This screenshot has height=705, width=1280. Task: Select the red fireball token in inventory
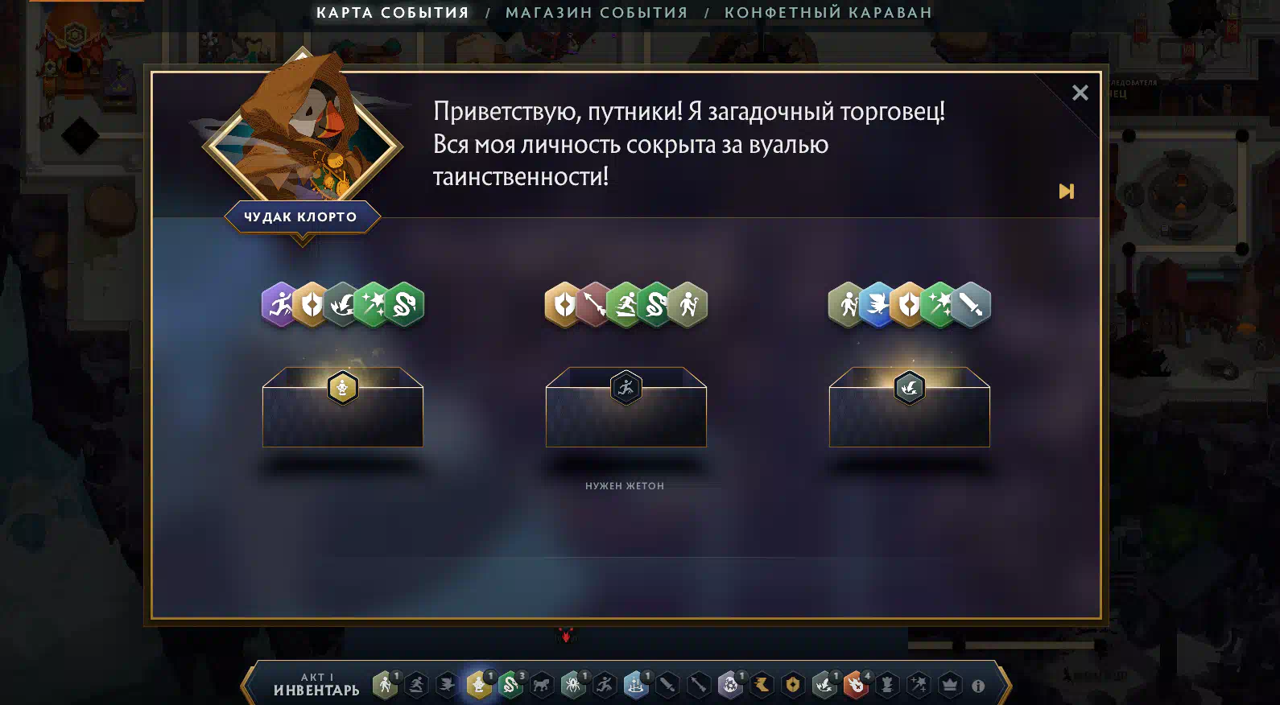click(856, 685)
